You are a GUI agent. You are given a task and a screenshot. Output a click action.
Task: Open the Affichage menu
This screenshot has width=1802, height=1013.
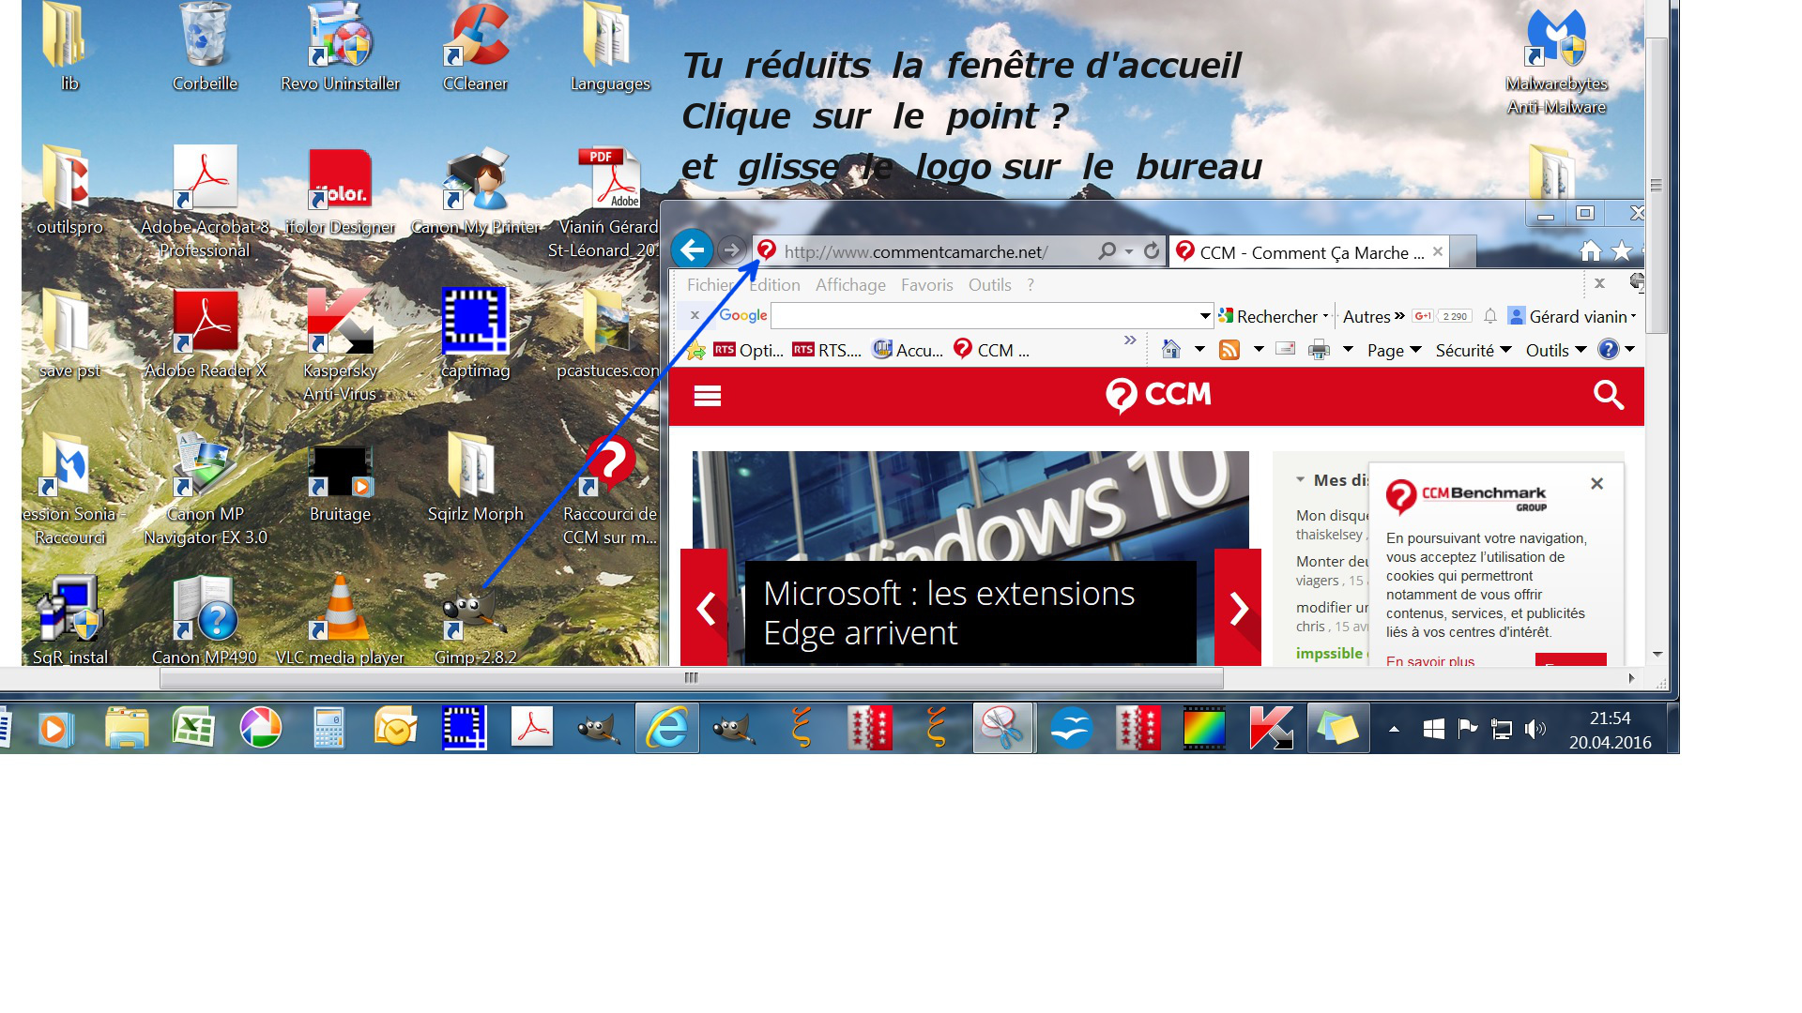pos(850,284)
